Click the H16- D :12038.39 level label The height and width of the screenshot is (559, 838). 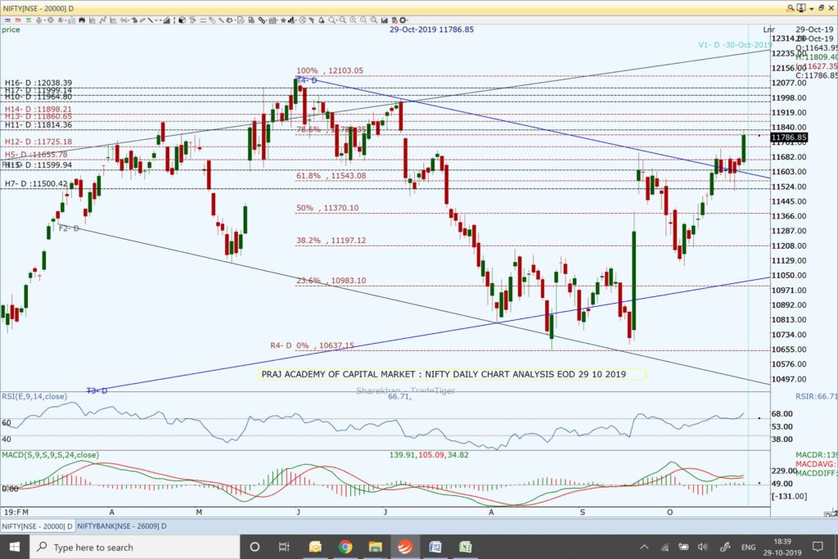[38, 83]
